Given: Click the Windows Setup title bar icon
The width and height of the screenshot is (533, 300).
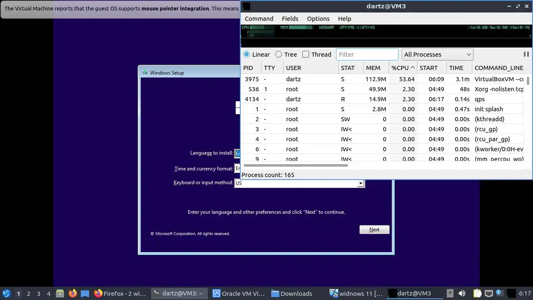Looking at the screenshot, I should [144, 72].
